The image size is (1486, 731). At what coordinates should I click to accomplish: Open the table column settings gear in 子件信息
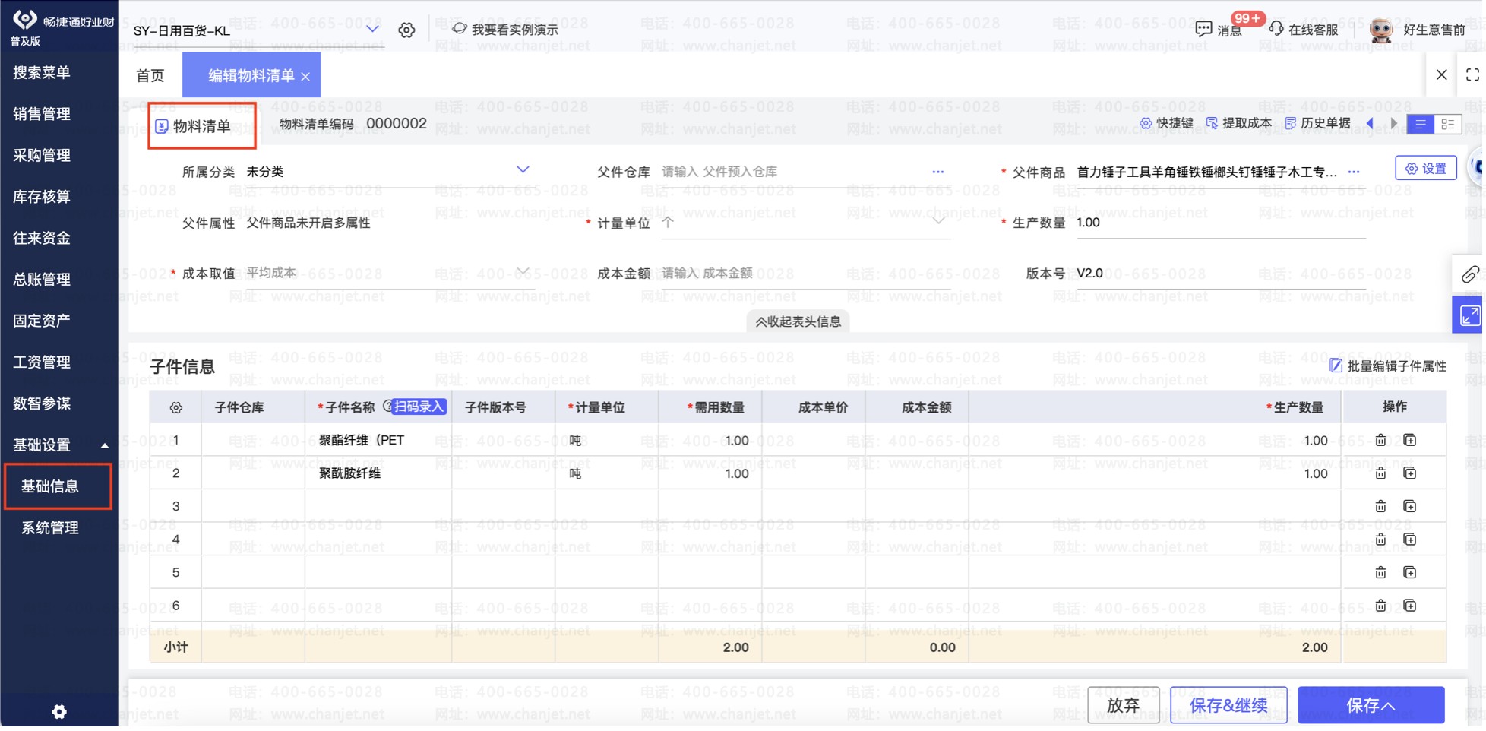(175, 408)
